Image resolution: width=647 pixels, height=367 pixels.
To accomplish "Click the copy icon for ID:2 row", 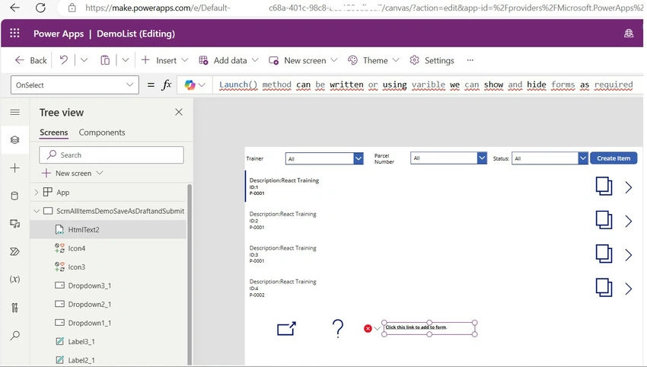I will tap(604, 220).
